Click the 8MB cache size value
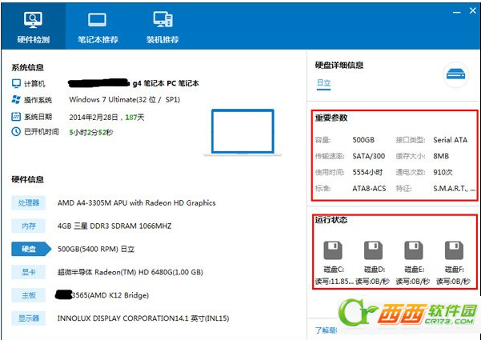481x340 pixels. click(x=441, y=156)
